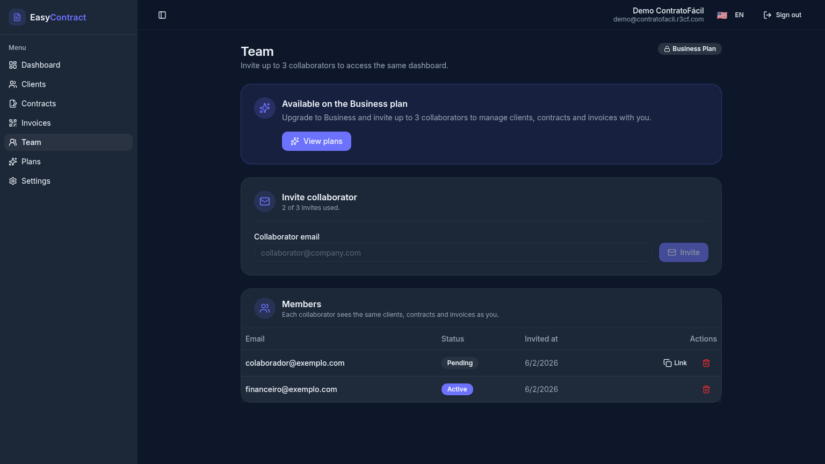
Task: Click the Email column header
Action: [255, 339]
